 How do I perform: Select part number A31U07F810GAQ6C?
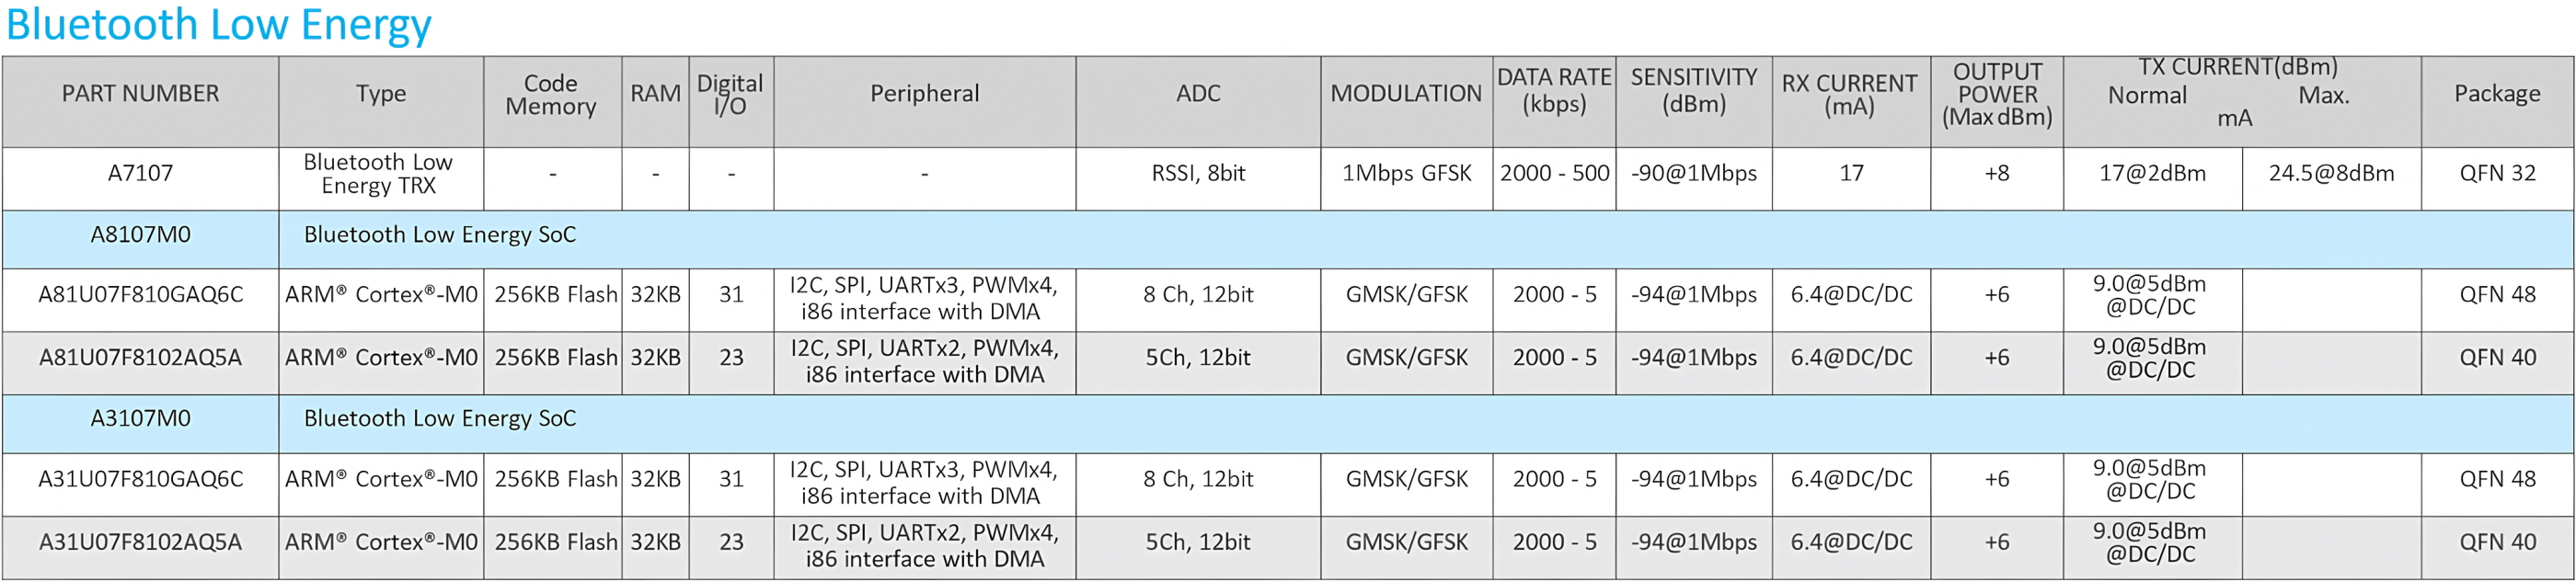click(141, 479)
